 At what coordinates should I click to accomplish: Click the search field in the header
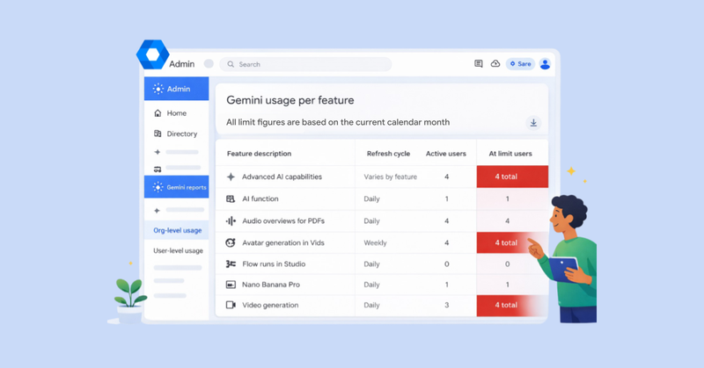(x=305, y=64)
